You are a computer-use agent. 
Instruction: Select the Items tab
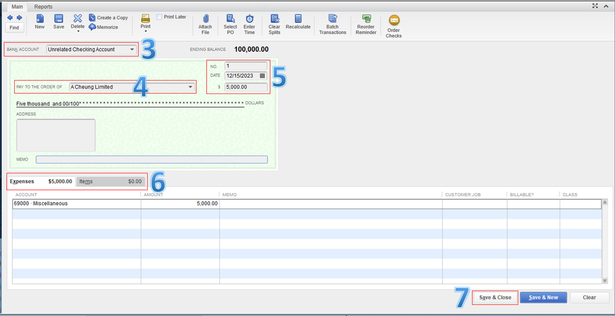click(110, 182)
